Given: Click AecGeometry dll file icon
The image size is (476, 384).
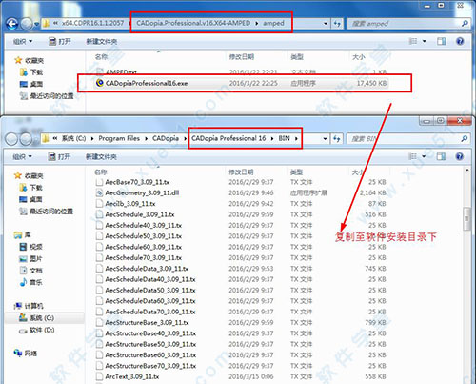Looking at the screenshot, I should 99,193.
